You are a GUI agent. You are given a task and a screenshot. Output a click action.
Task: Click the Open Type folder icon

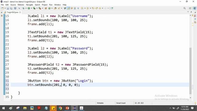point(55,8)
